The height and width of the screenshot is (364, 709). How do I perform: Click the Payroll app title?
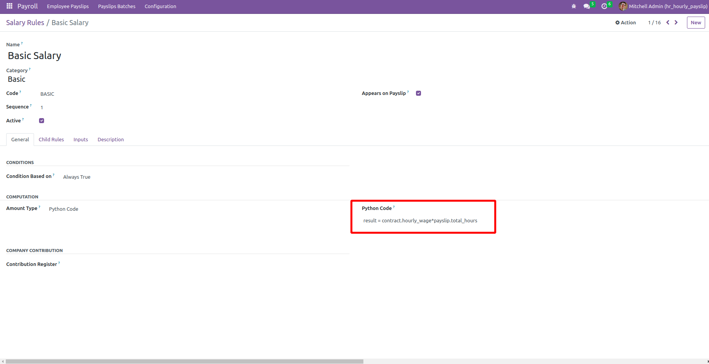pos(27,6)
